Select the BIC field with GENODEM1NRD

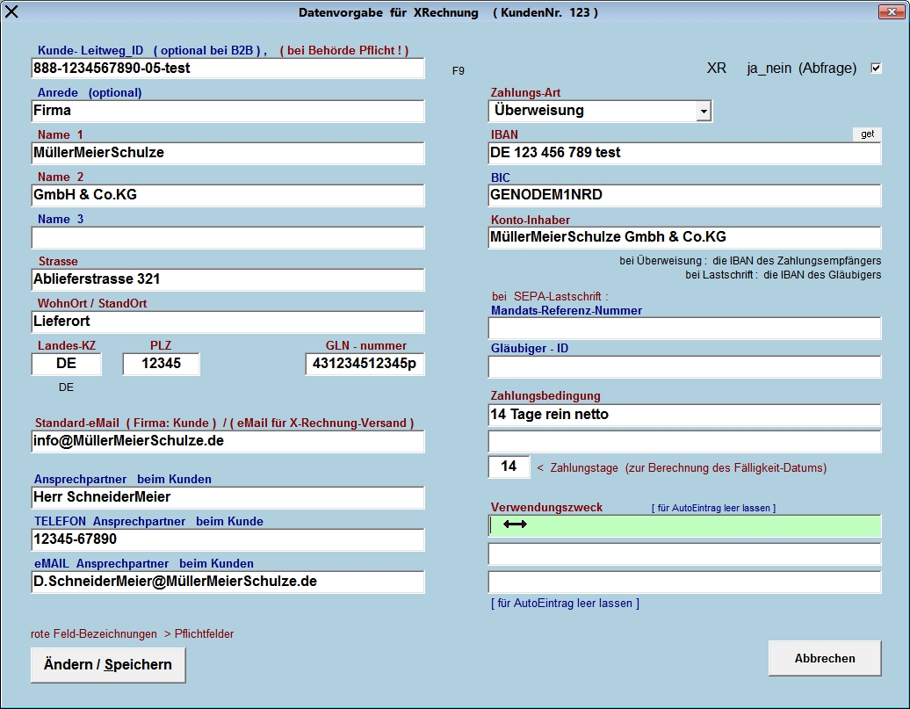point(684,195)
